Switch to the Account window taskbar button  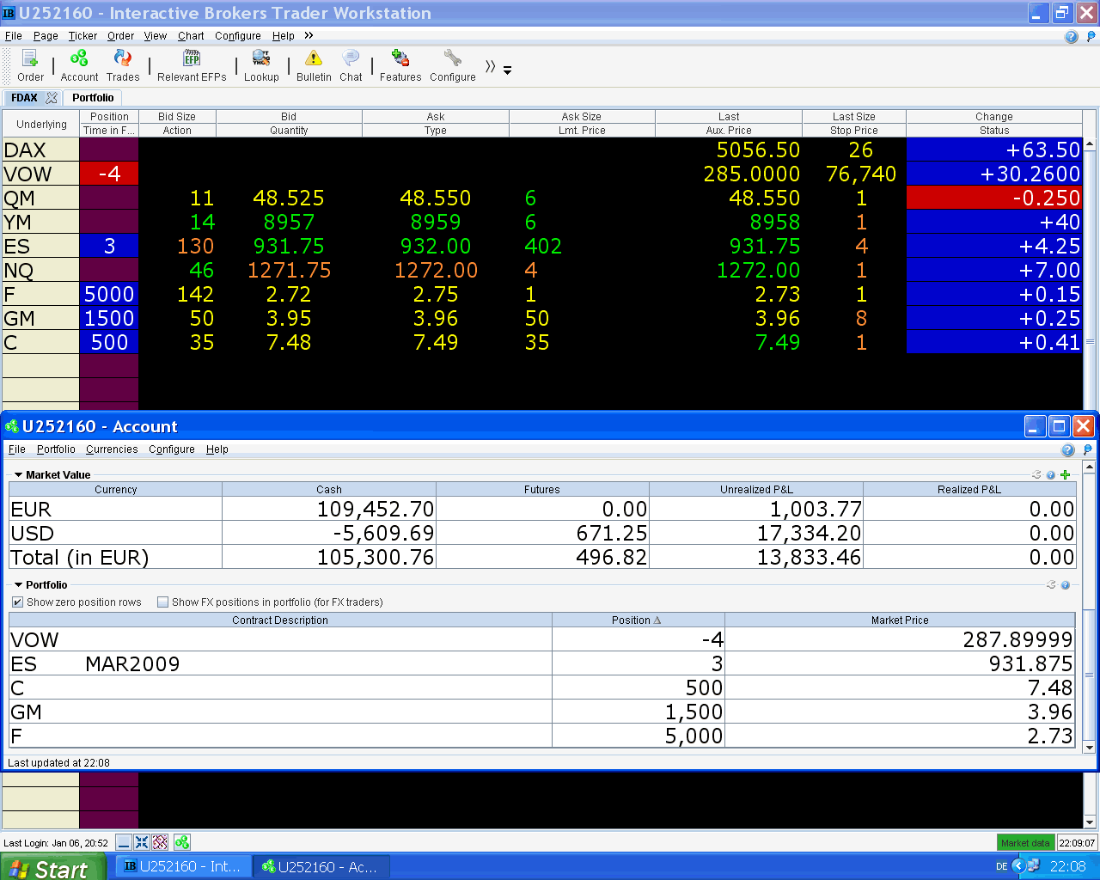pos(321,866)
